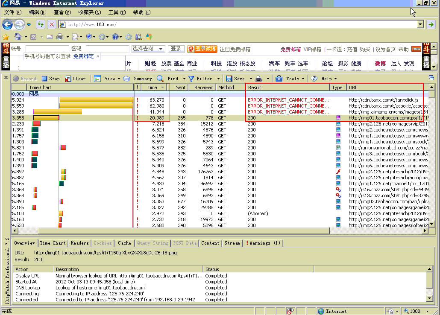Open the 收藏夹(A) menu

coord(90,12)
